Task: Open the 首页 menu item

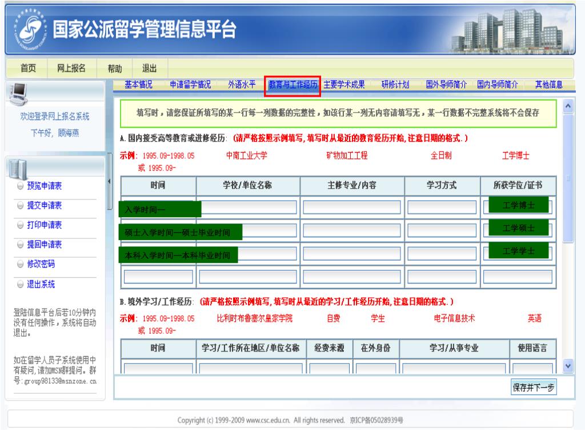Action: [30, 69]
